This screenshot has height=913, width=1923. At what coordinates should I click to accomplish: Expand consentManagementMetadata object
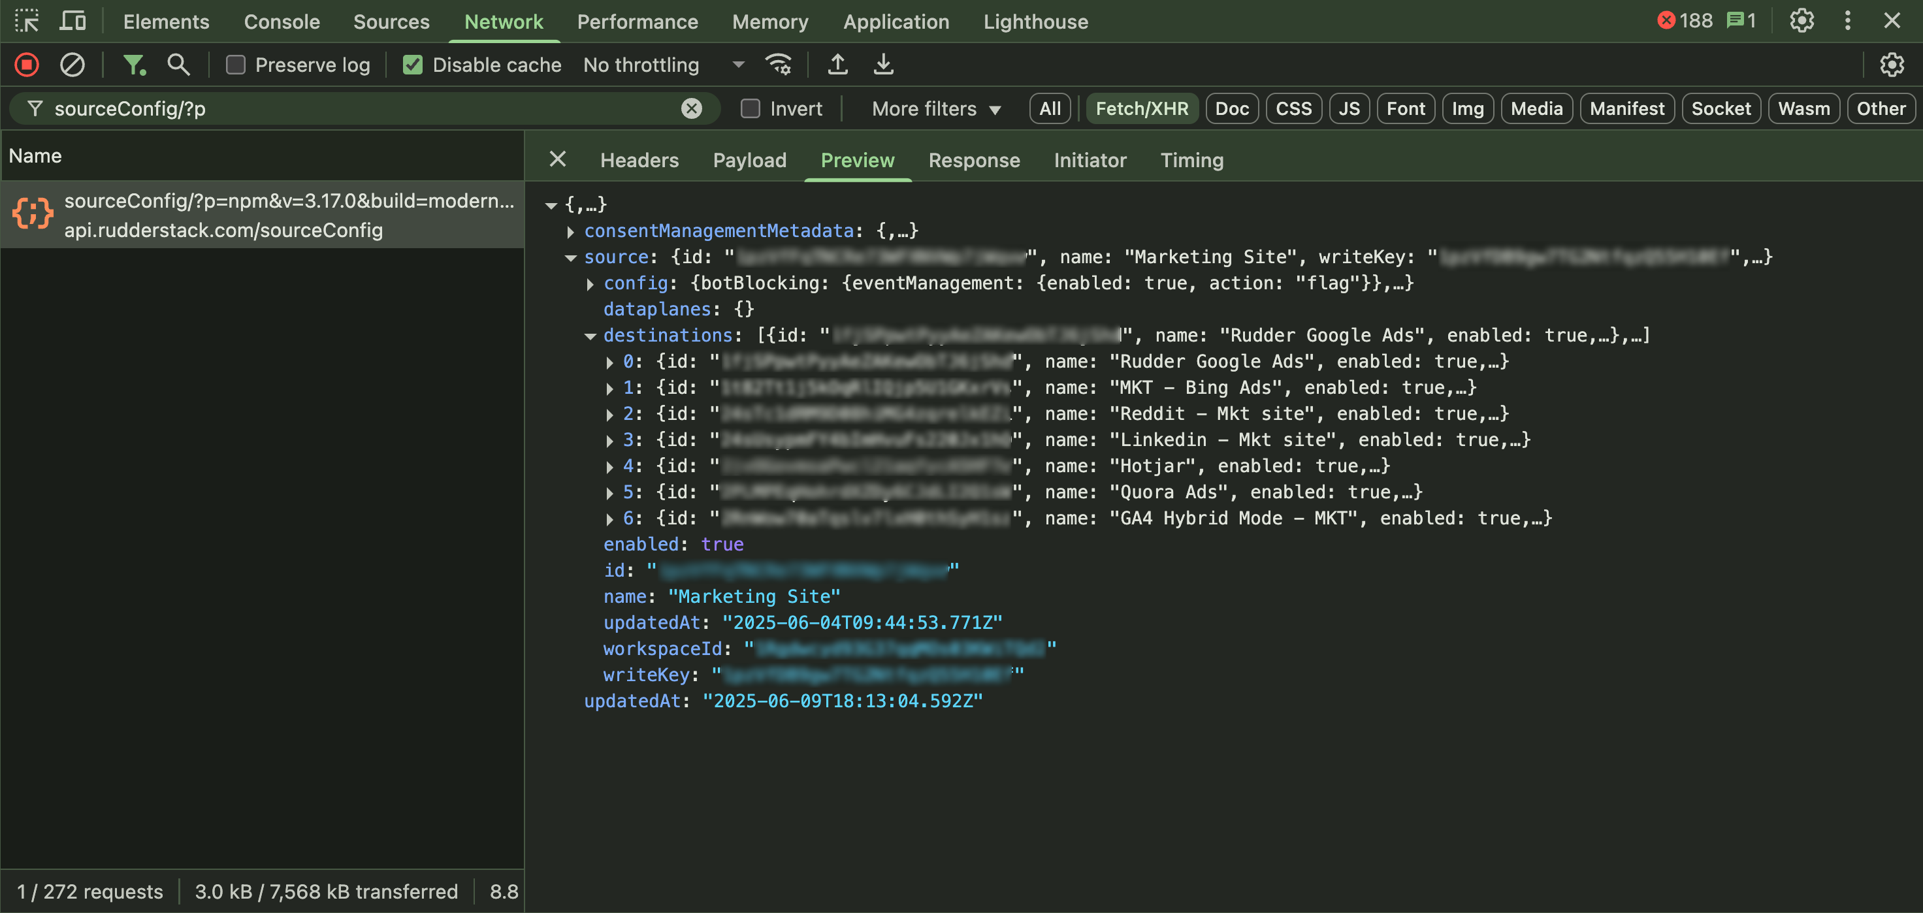(571, 231)
